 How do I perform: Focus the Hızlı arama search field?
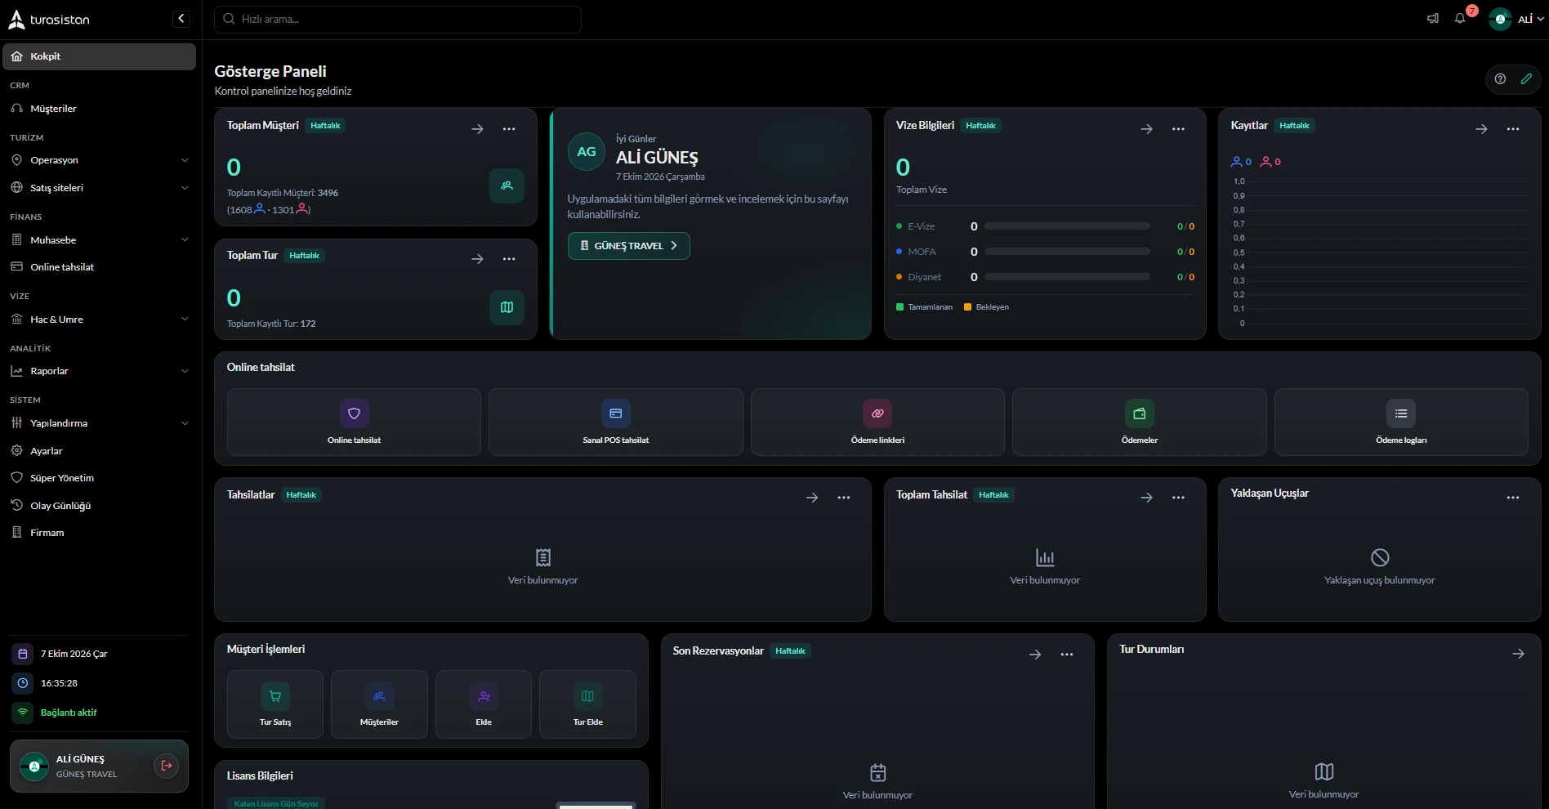coord(398,19)
